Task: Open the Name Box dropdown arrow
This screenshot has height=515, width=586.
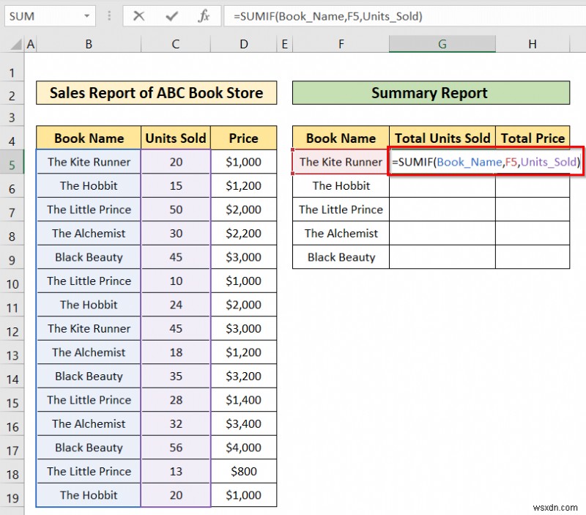Action: click(x=86, y=15)
